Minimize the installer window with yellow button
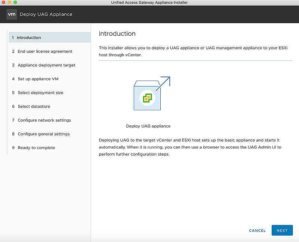 pos(9,3)
